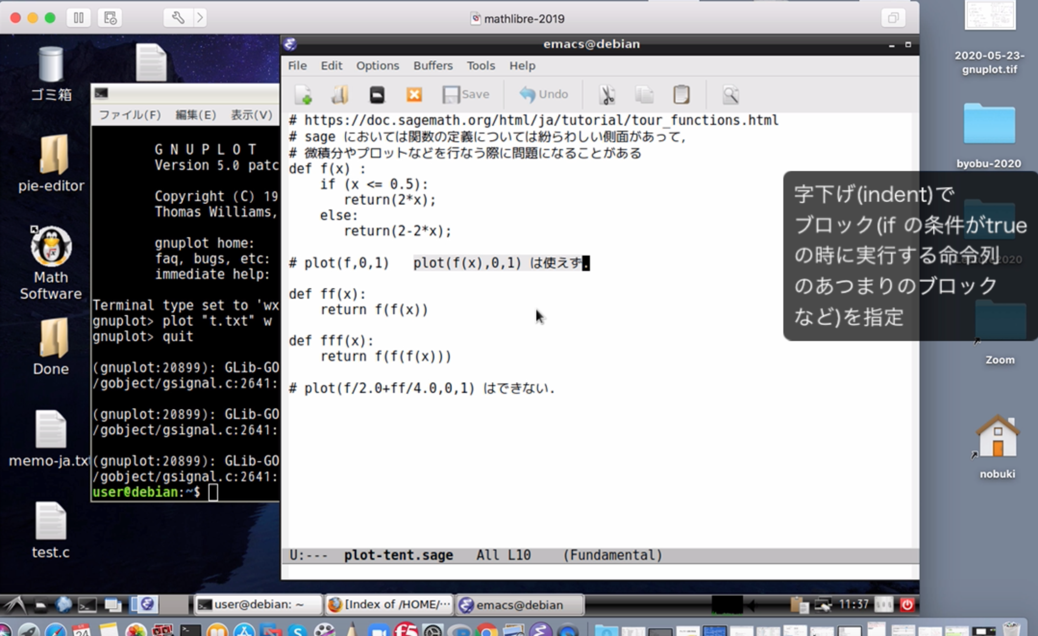Switch to user@debian terminal taskbar button
Image resolution: width=1038 pixels, height=636 pixels.
coord(258,604)
